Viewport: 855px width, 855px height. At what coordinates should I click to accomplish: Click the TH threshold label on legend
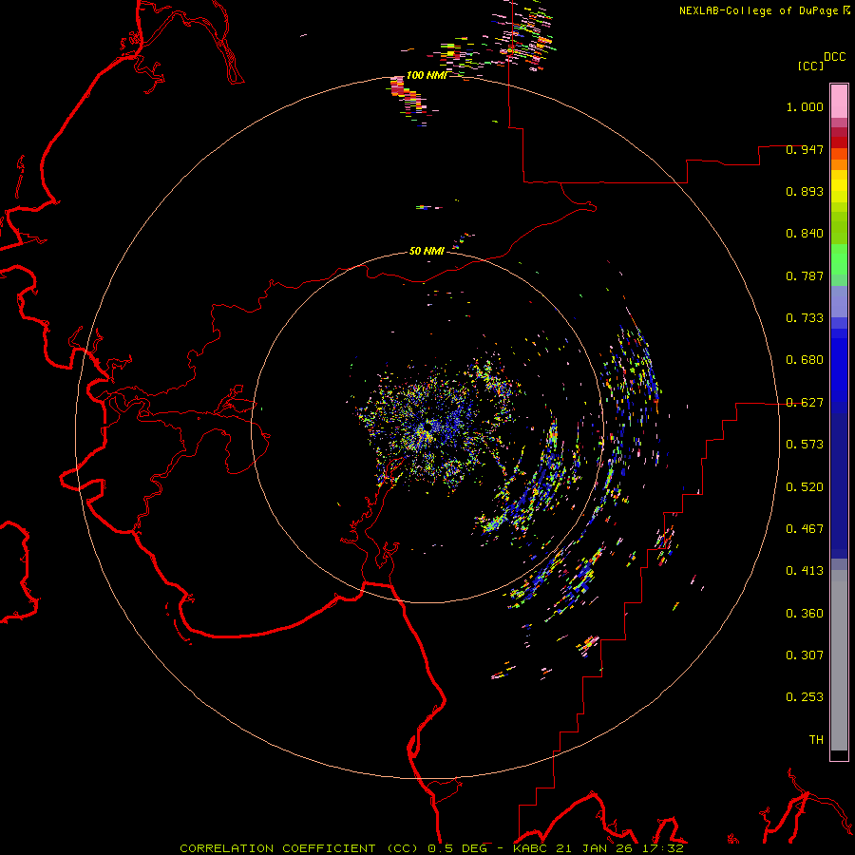tap(816, 740)
